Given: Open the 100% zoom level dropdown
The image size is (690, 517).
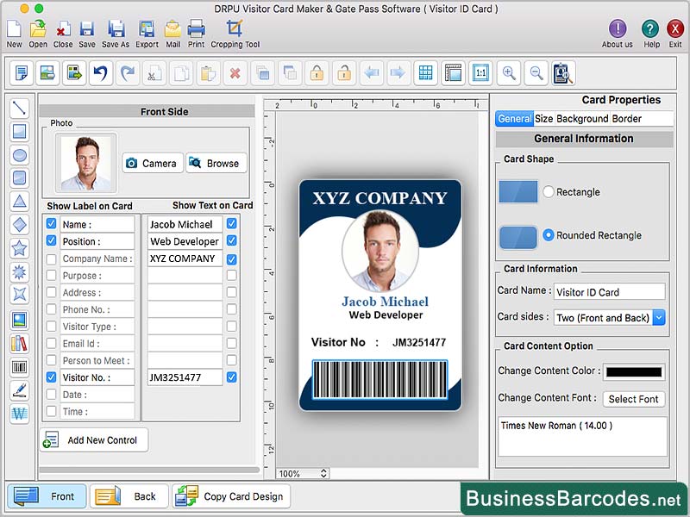Looking at the screenshot, I should (303, 473).
